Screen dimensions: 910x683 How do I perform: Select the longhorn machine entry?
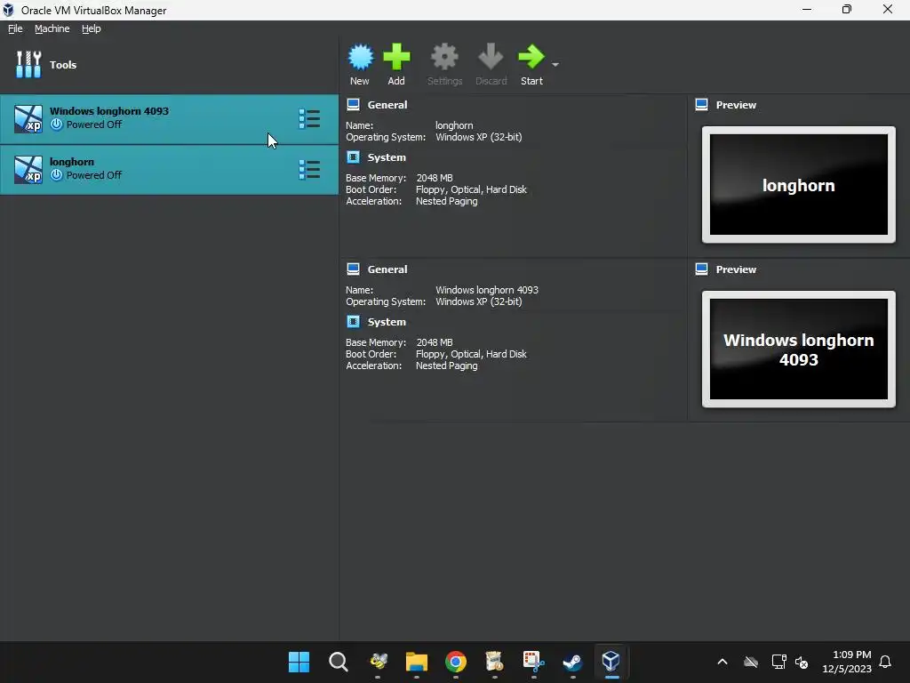[169, 170]
